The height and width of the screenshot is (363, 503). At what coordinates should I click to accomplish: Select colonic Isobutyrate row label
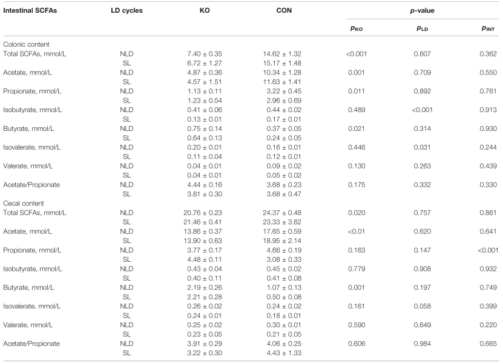[x=33, y=110]
